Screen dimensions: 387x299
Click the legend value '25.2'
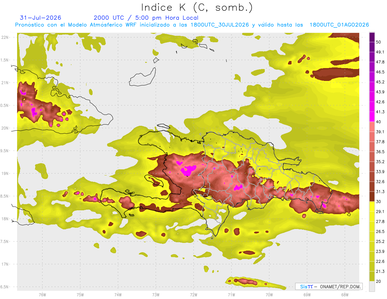click(x=380, y=242)
